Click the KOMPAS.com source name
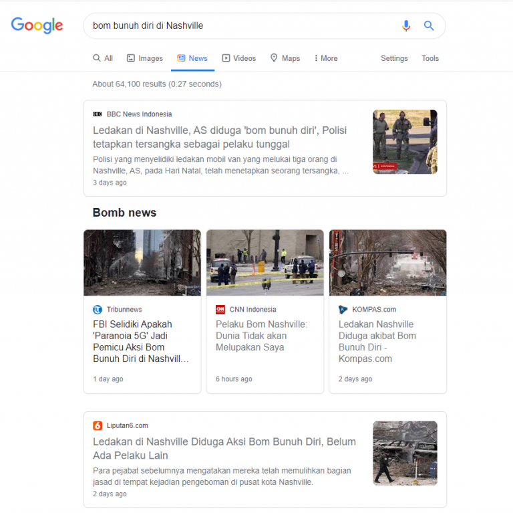Image resolution: width=513 pixels, height=513 pixels. [x=374, y=310]
